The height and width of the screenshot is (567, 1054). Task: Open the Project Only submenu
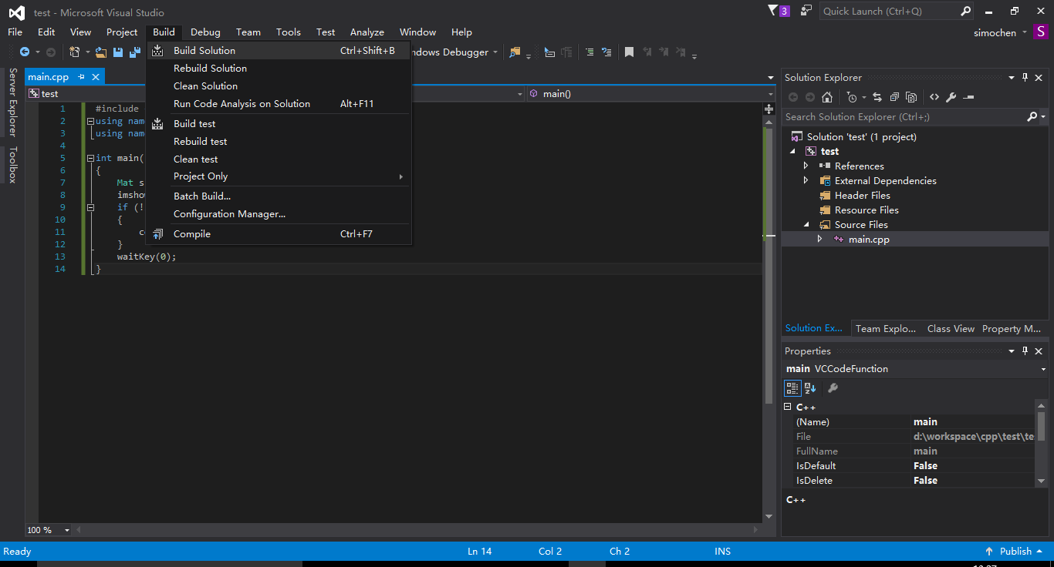[279, 176]
